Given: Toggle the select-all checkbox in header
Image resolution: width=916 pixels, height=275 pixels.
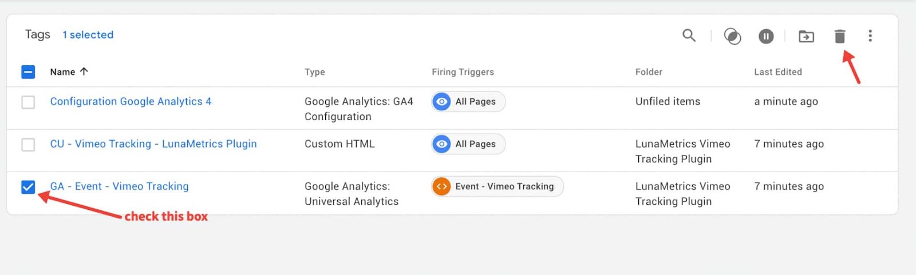Looking at the screenshot, I should click(x=28, y=72).
